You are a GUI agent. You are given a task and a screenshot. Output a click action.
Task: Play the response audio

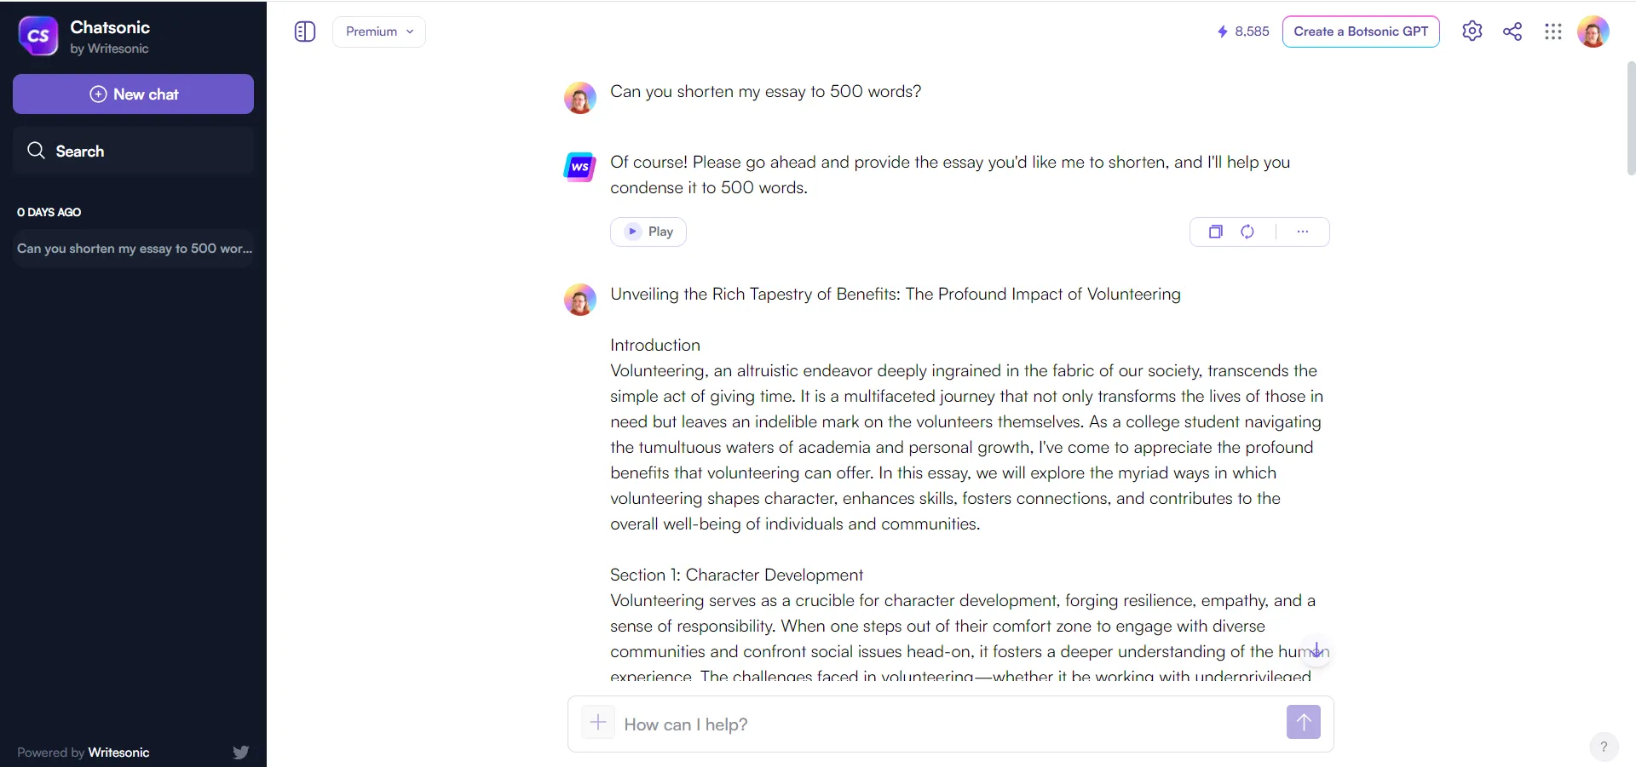648,232
